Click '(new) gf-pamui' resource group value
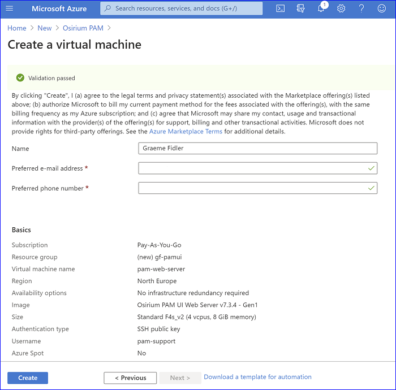Screen dimensions: 396x390 pyautogui.click(x=160, y=257)
